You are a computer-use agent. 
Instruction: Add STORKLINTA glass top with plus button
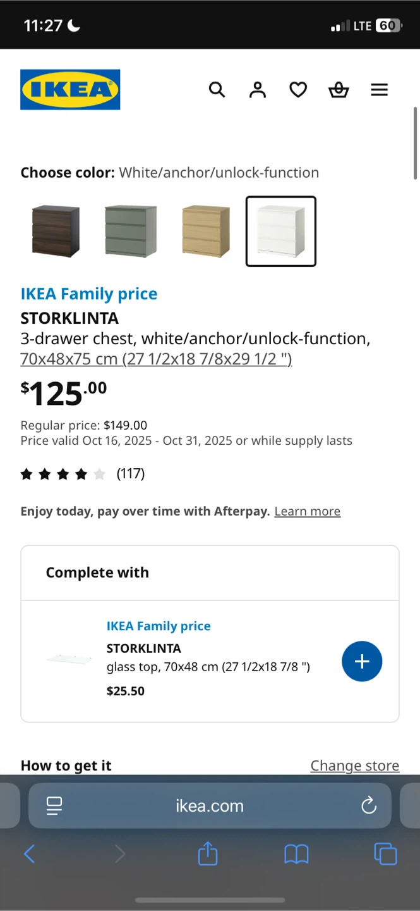[x=362, y=661]
